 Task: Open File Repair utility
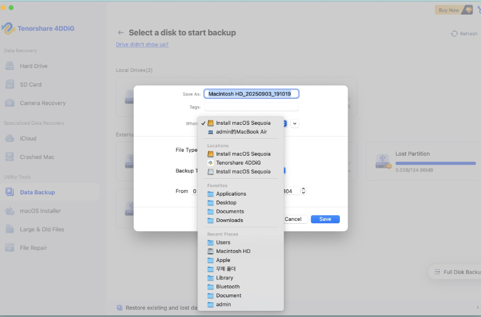33,248
